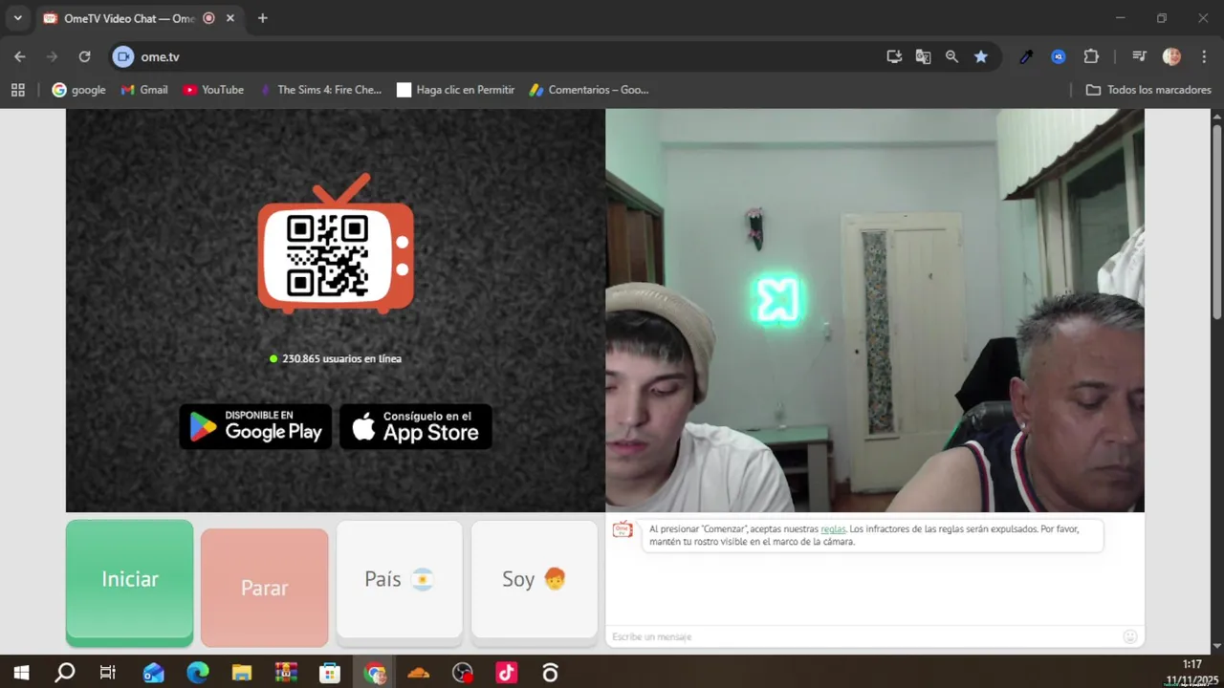Click the install app icon in address bar
Image resolution: width=1224 pixels, height=688 pixels.
894,56
